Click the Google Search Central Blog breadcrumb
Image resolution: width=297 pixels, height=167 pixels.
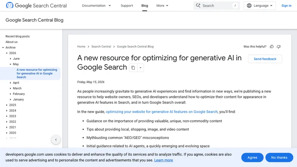135,47
